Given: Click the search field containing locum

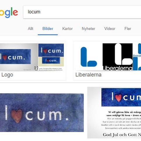Looking at the screenshot, I should (x=82, y=12).
